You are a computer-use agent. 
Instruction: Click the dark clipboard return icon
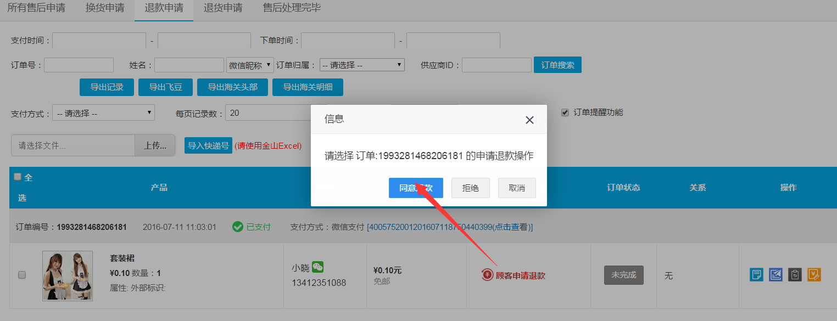(795, 274)
